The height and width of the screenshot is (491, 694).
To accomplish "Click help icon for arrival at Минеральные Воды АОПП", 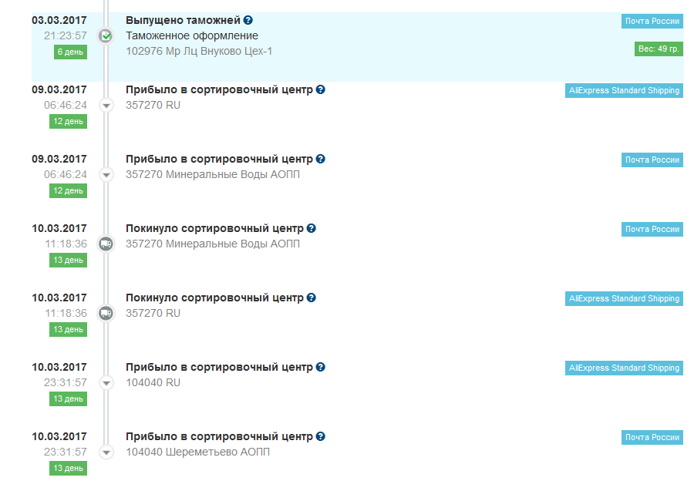I will pyautogui.click(x=321, y=160).
